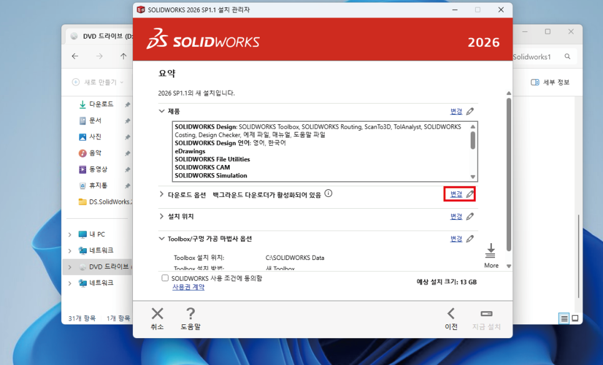The height and width of the screenshot is (365, 603).
Task: Click C:\SOLIDWORKS Data path value
Action: (295, 258)
